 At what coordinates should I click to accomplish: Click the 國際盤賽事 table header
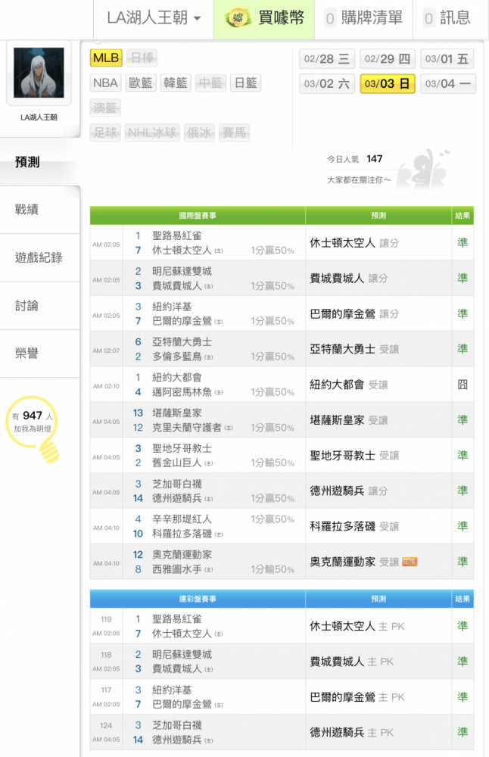click(x=198, y=215)
